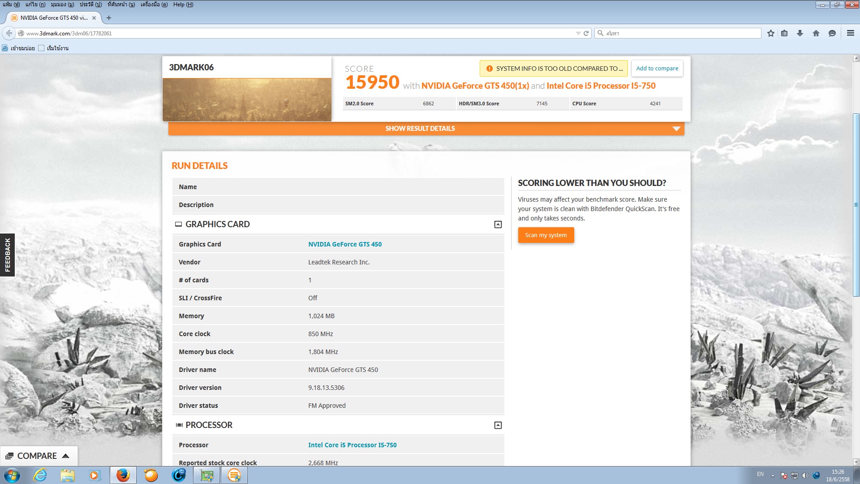Image resolution: width=860 pixels, height=484 pixels.
Task: Click the Add to compare button
Action: (657, 69)
